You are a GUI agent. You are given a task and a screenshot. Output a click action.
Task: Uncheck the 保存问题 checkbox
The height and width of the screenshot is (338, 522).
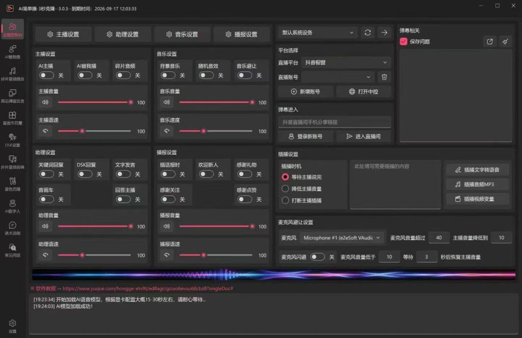404,42
